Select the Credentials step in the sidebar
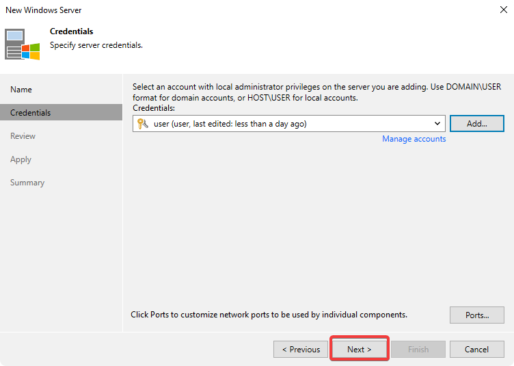The image size is (514, 366). click(31, 113)
